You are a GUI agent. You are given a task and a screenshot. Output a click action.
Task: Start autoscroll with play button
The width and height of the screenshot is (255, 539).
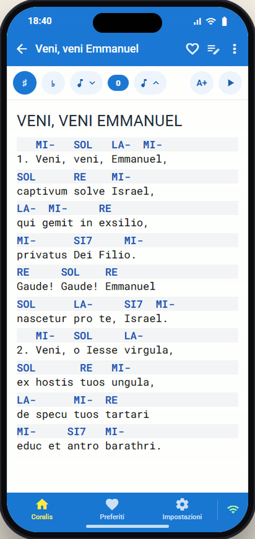pyautogui.click(x=230, y=83)
